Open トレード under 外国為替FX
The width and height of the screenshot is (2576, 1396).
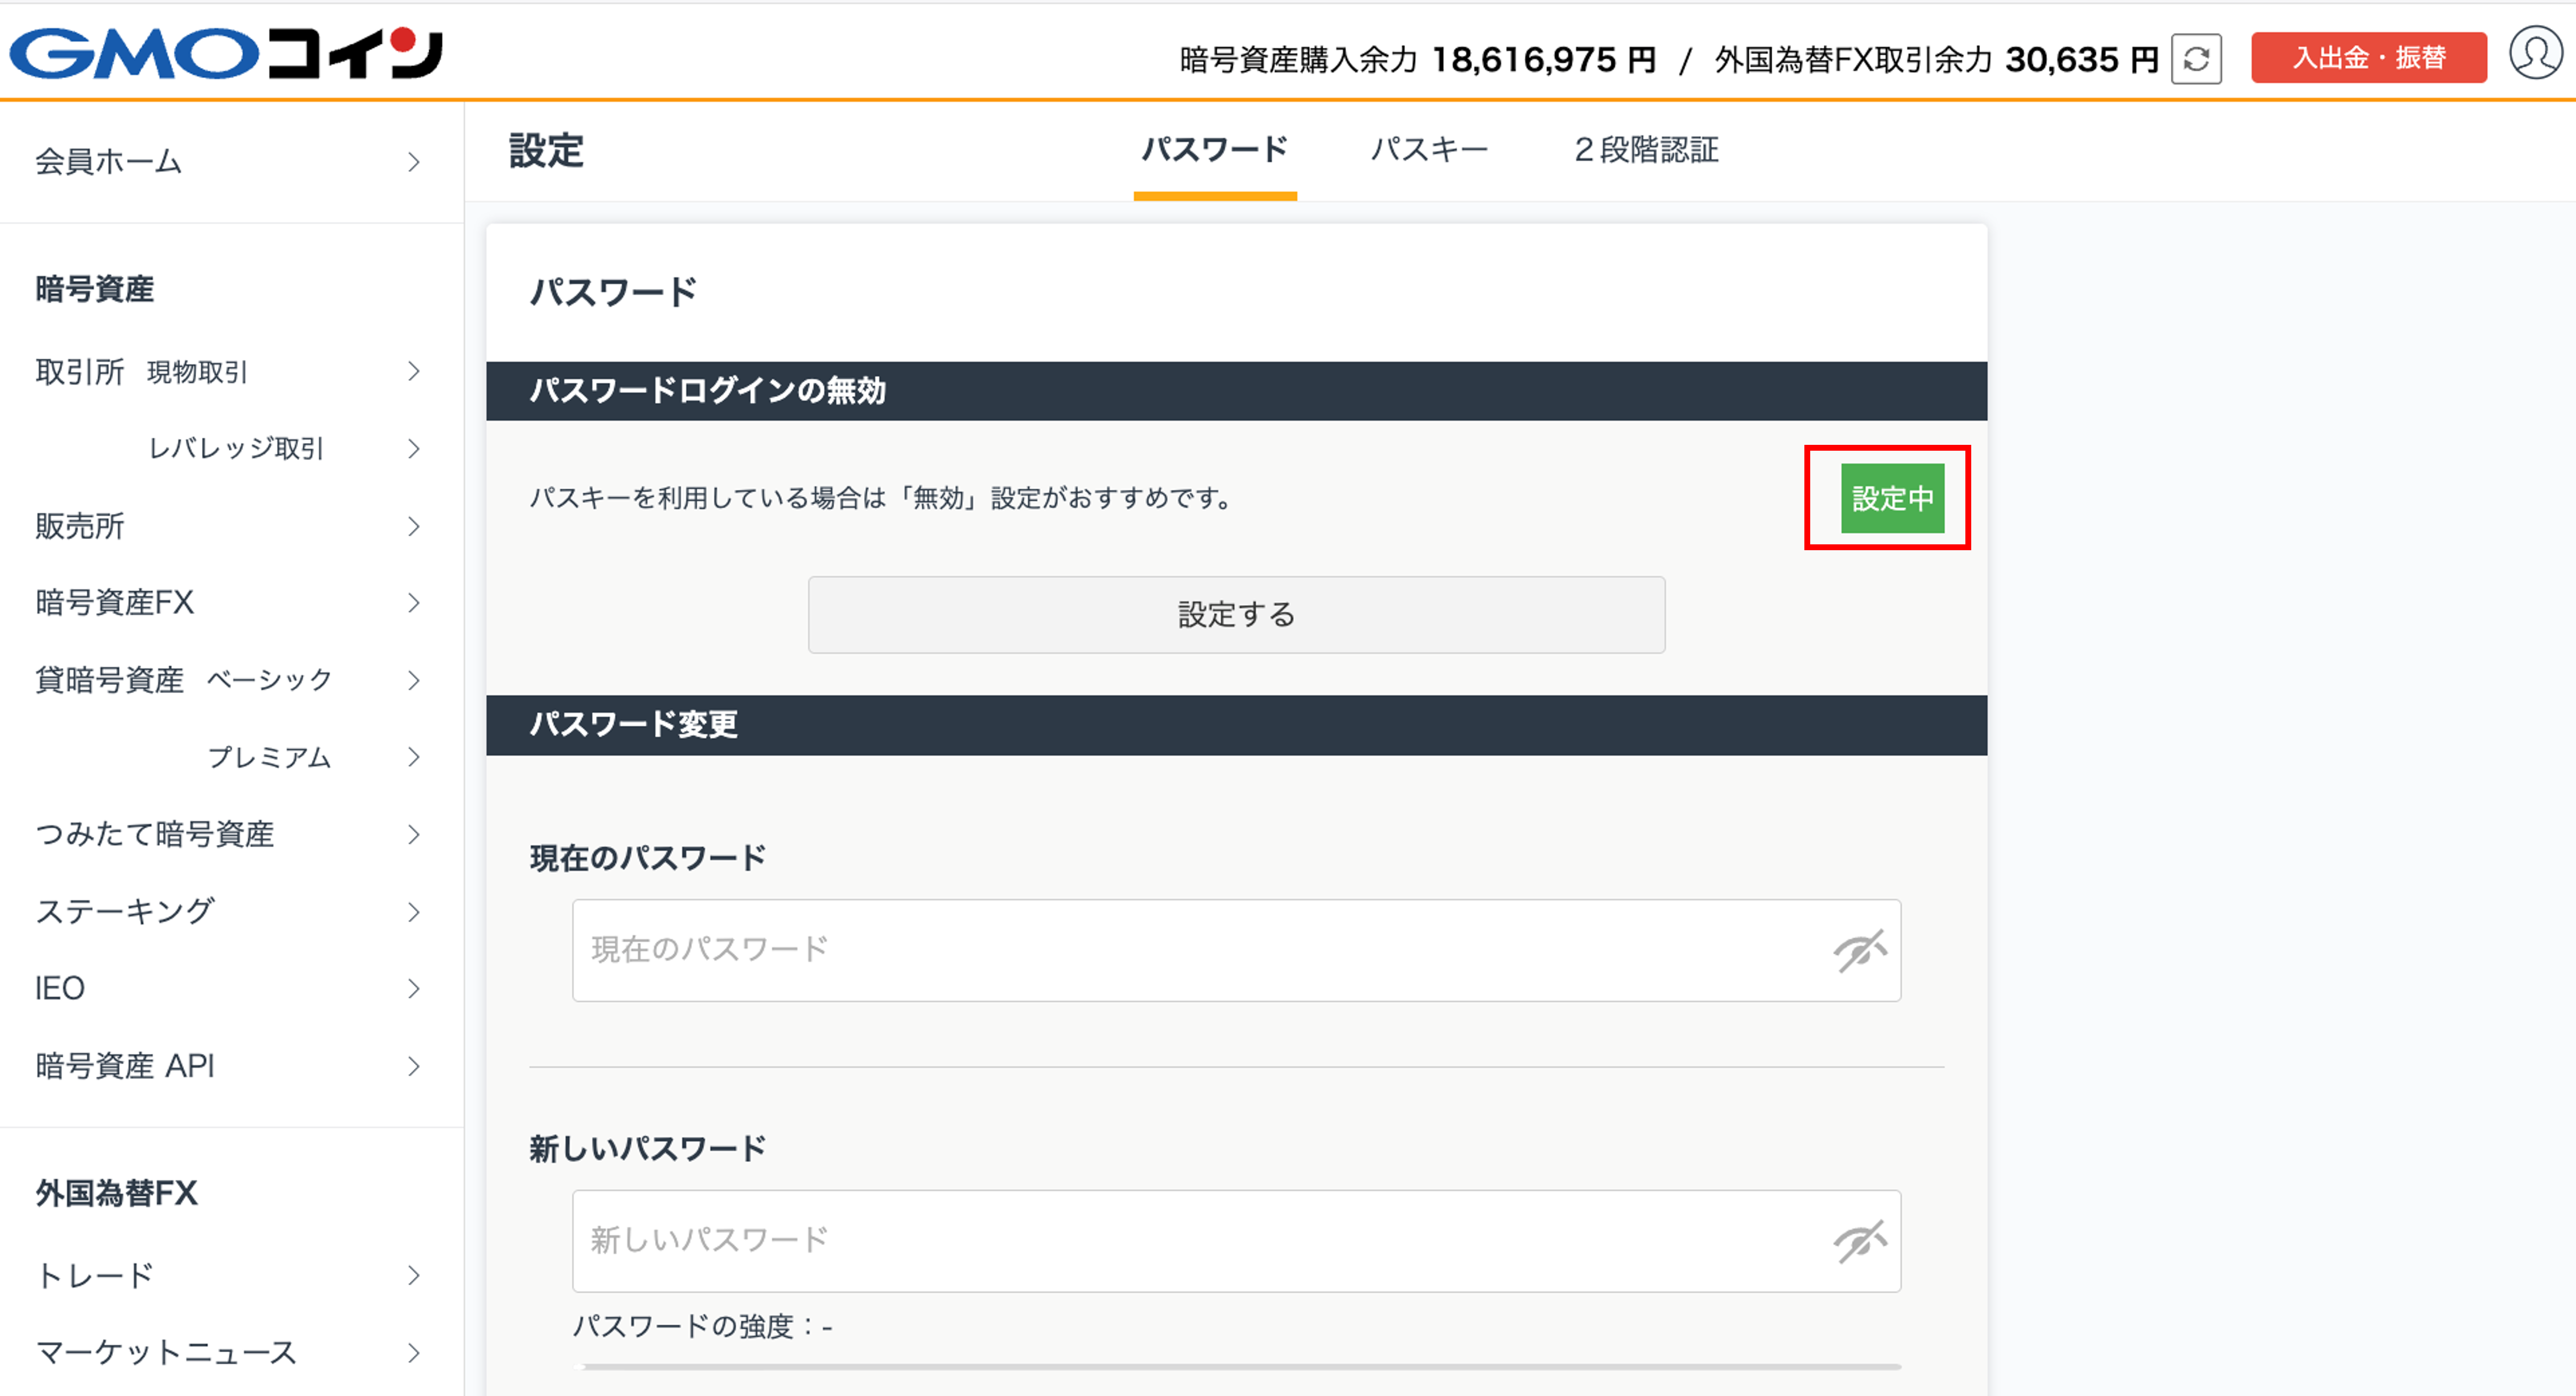pyautogui.click(x=231, y=1275)
